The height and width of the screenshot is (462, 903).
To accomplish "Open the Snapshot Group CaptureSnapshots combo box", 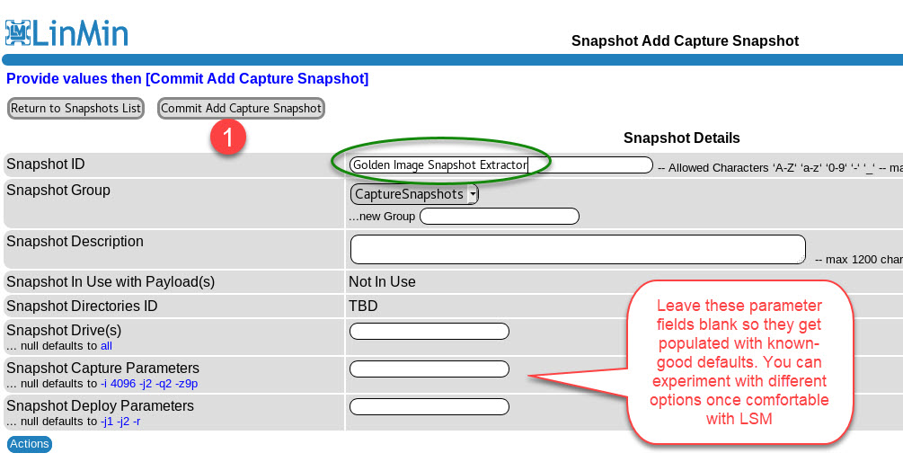I will tap(413, 194).
